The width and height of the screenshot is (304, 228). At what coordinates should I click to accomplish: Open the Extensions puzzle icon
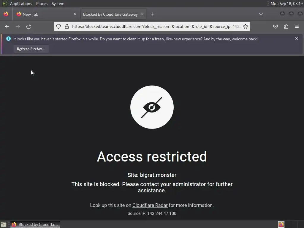(286, 26)
